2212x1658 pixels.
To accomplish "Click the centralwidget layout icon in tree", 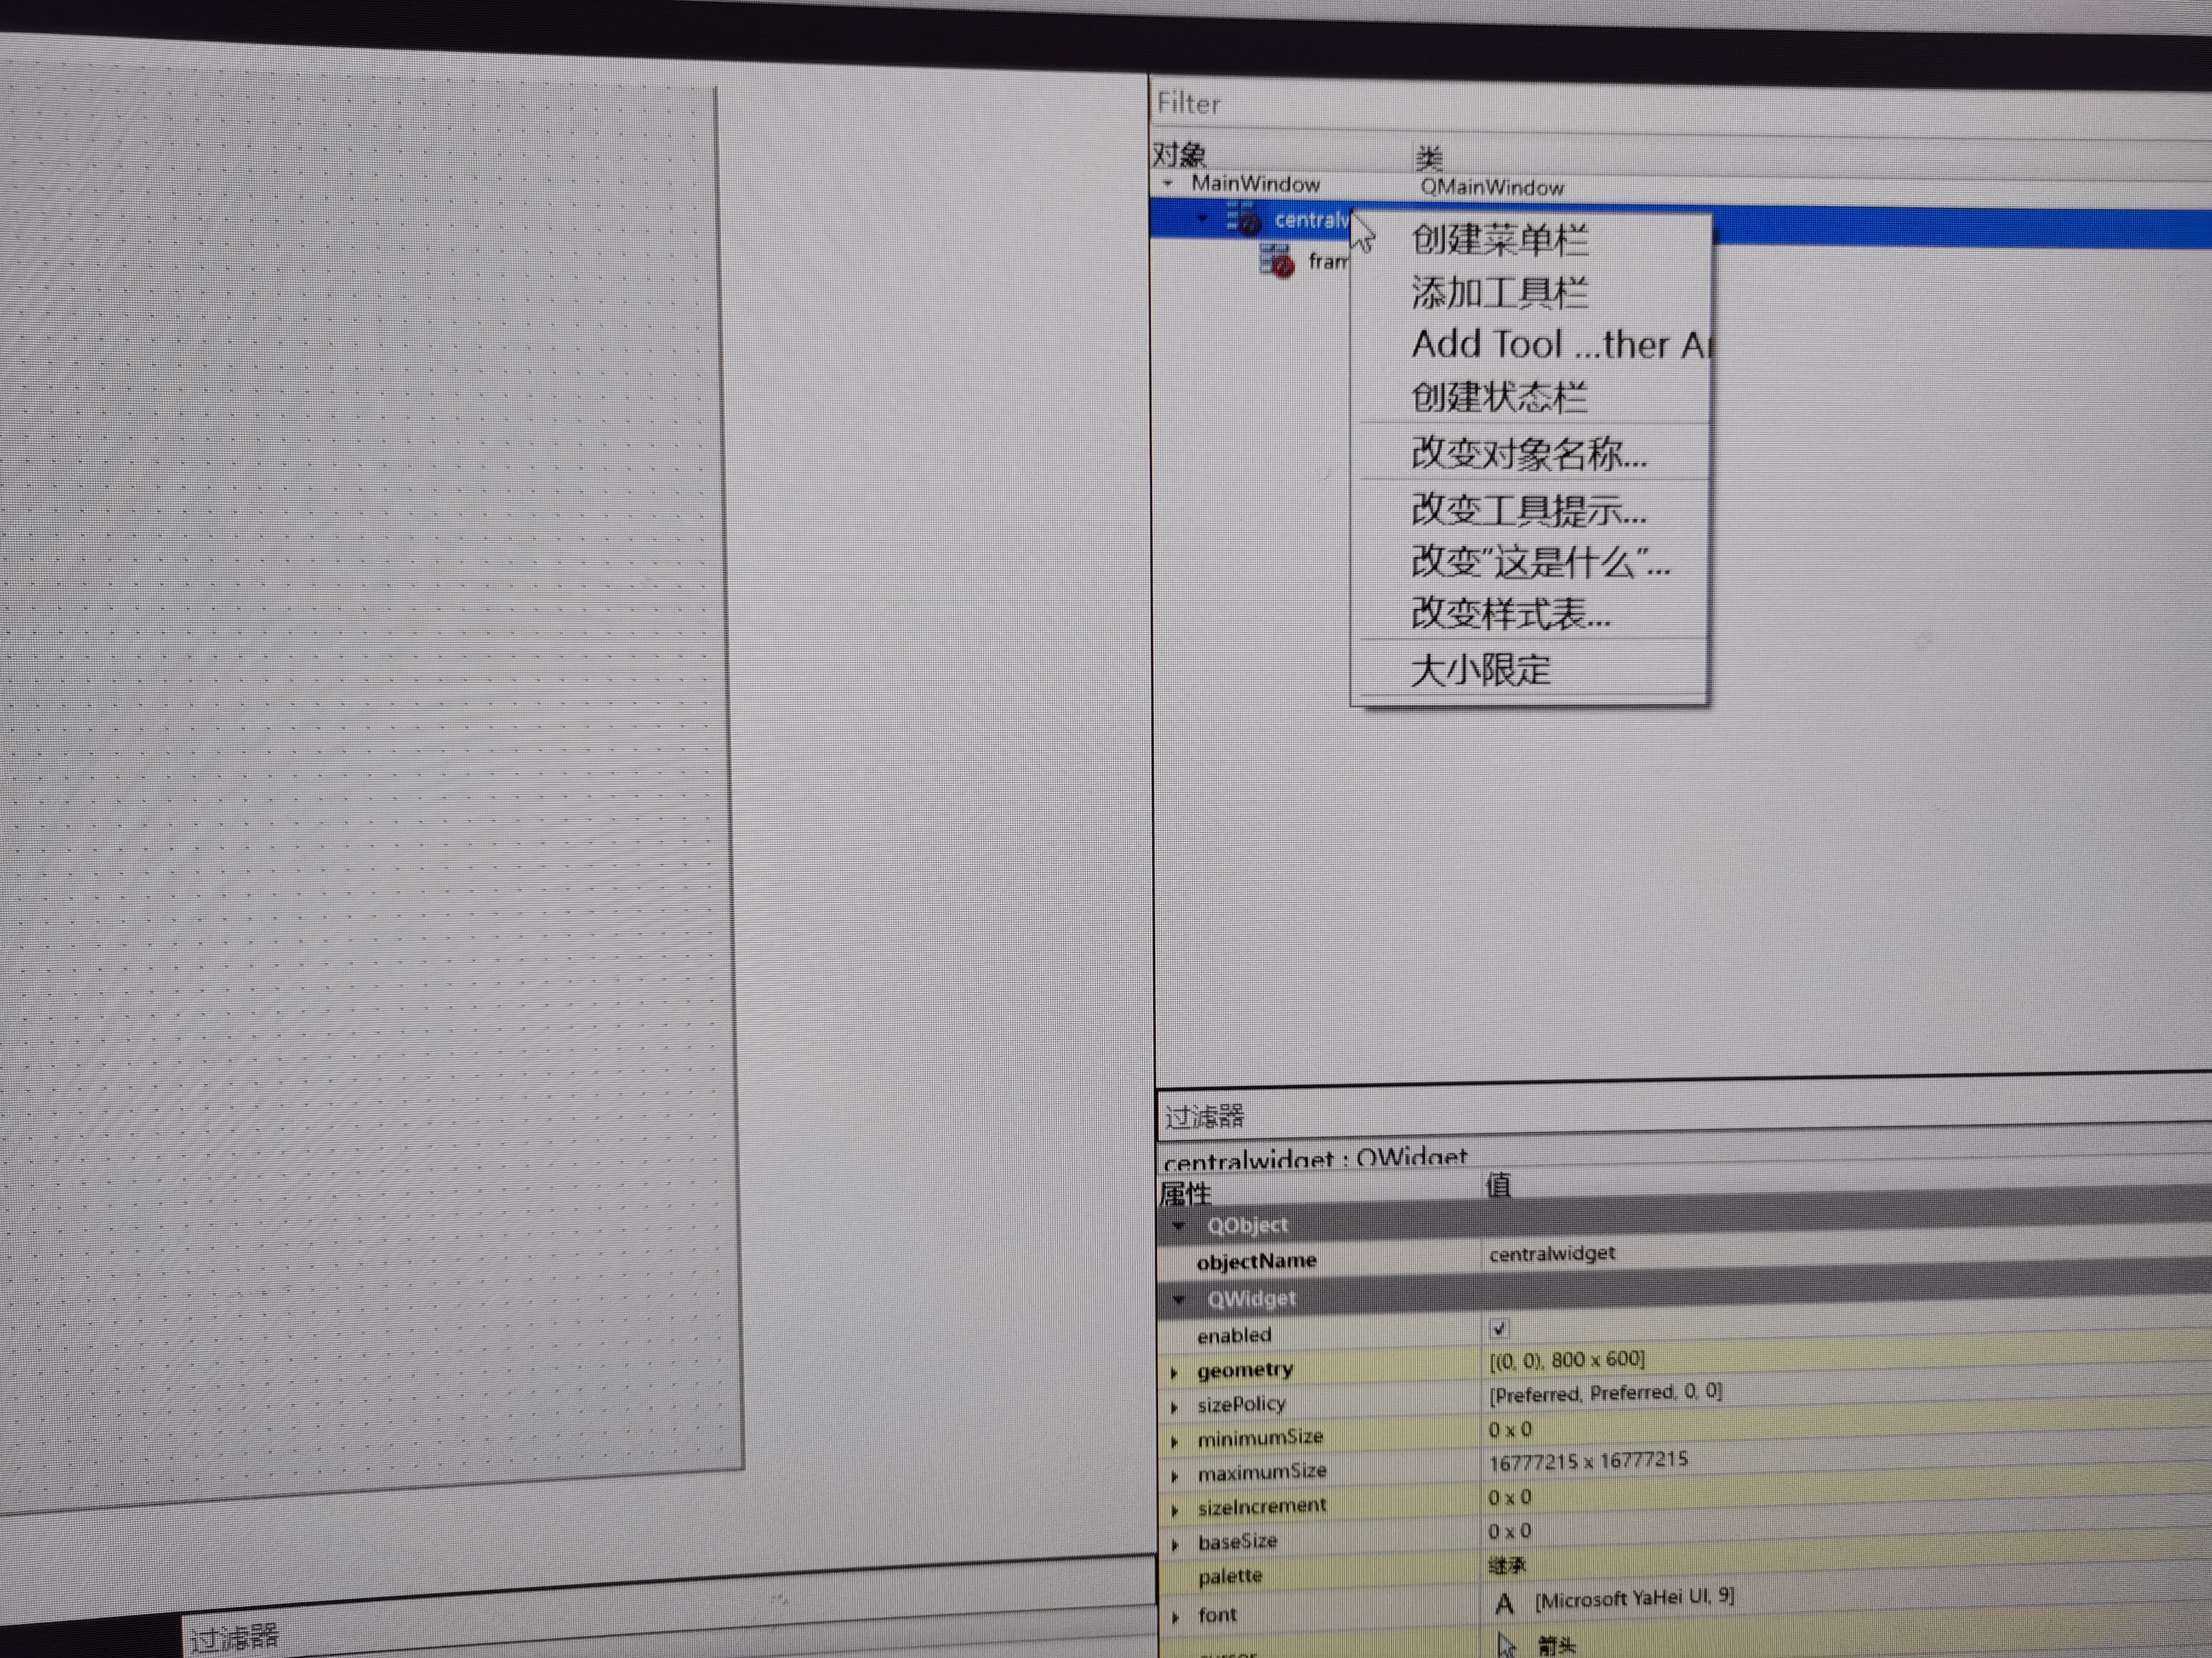I will 1244,218.
